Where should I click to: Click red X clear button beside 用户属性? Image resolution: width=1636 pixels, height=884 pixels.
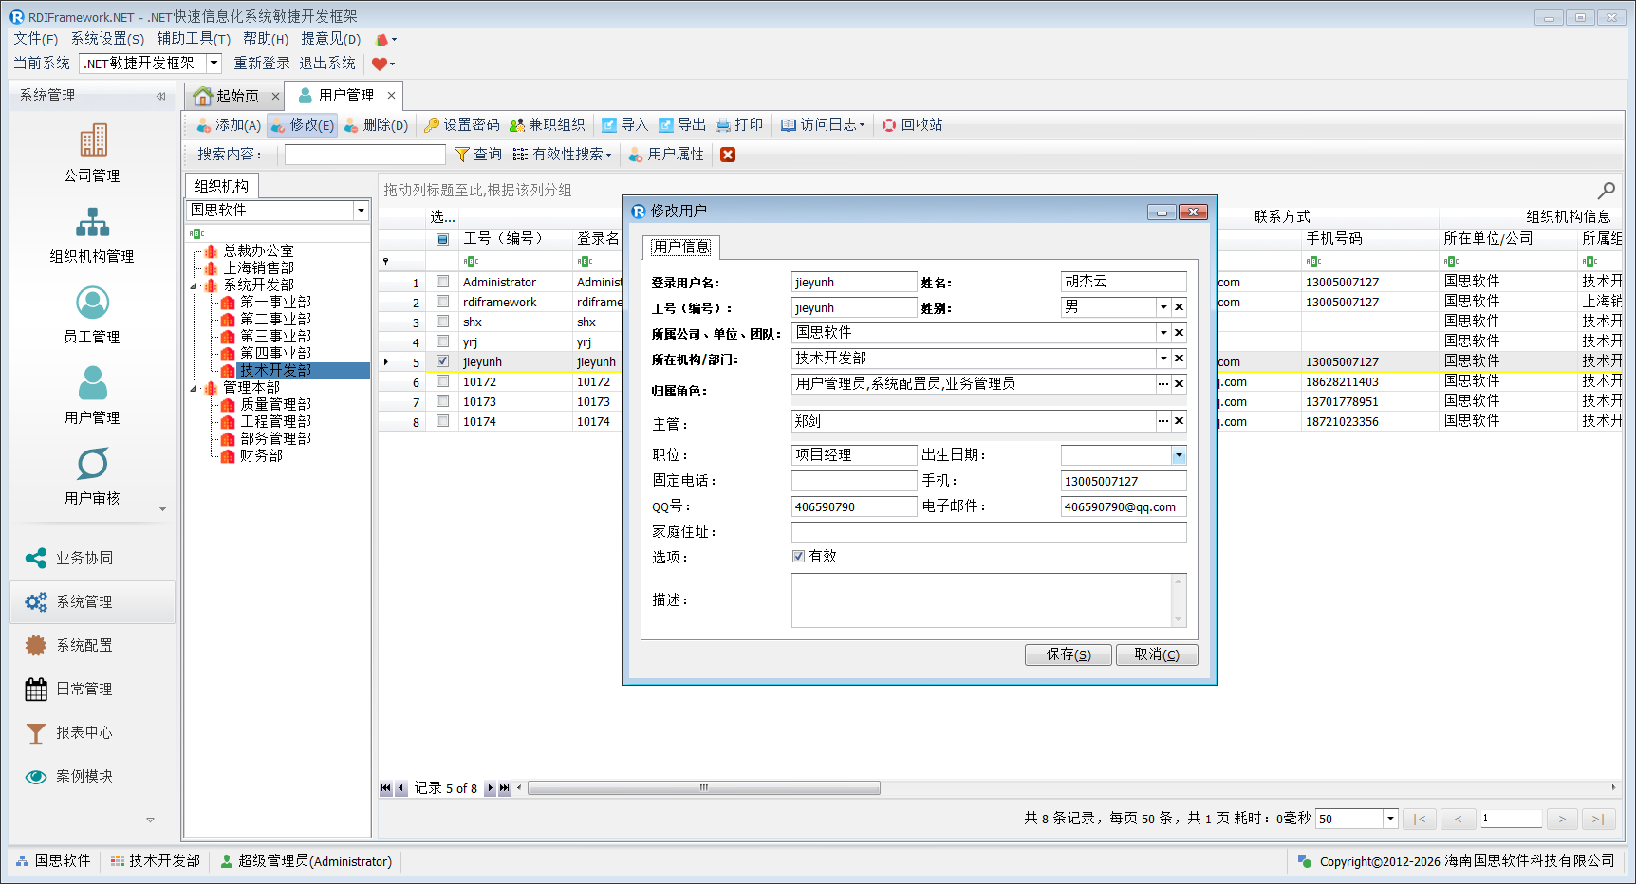[x=728, y=155]
